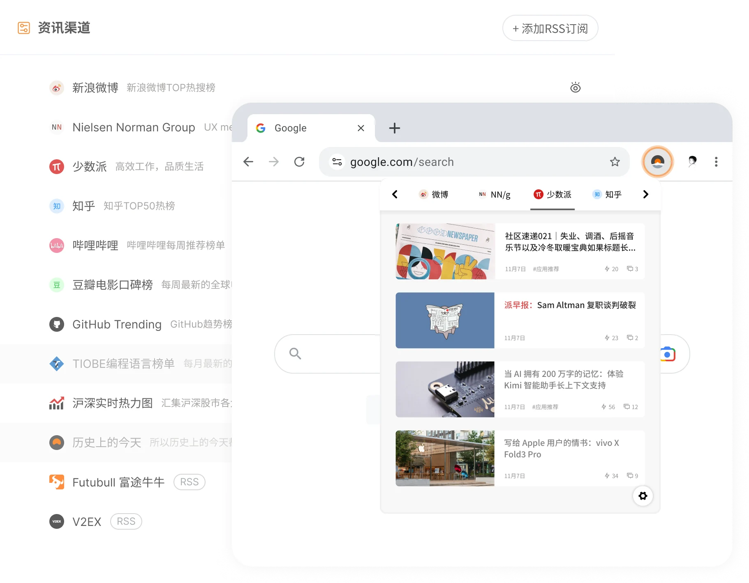This screenshot has height=583, width=749.
Task: Bookmark this page with the star
Action: point(615,162)
